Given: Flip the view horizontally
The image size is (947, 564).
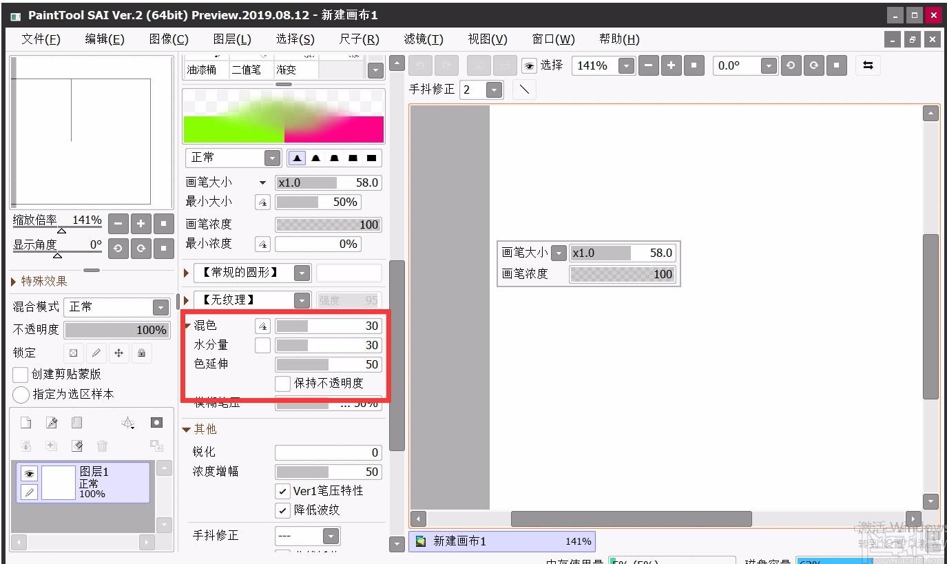Looking at the screenshot, I should click(868, 65).
